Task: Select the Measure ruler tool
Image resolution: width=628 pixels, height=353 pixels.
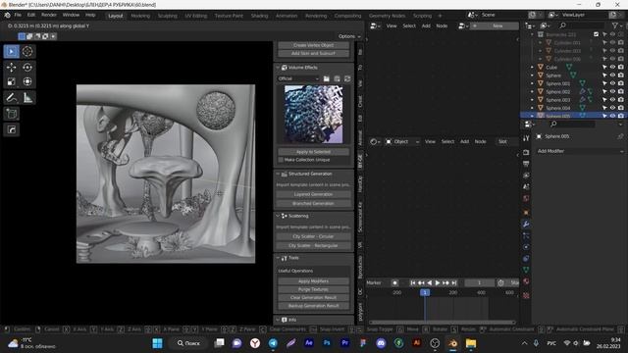Action: point(27,98)
